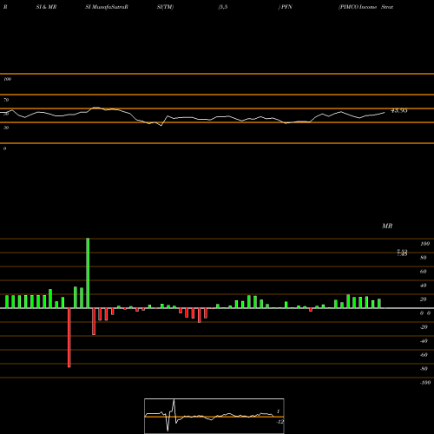Click the RSI axis label '70'
The image size is (434, 434).
pyautogui.click(x=6, y=100)
